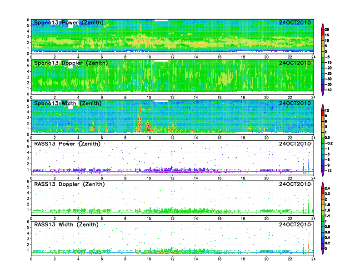360x278 pixels.
Task: Select the "RASS13 Width (Zenith)" panel title
Action: coord(66,224)
